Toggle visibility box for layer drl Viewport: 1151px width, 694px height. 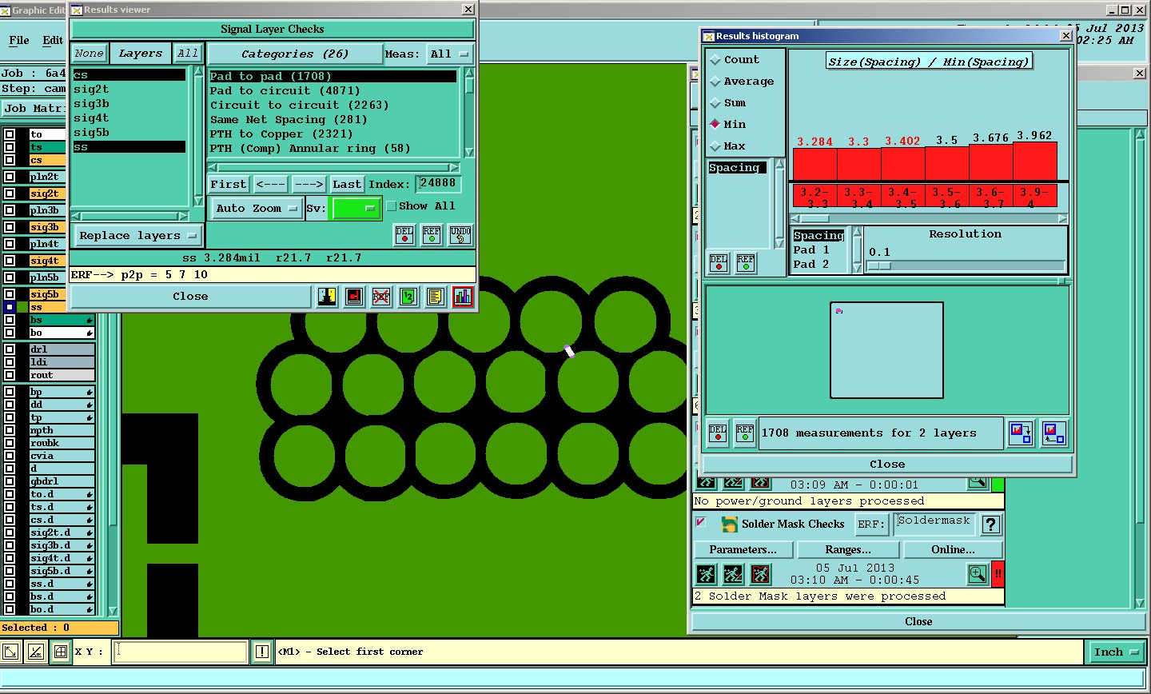[x=10, y=349]
